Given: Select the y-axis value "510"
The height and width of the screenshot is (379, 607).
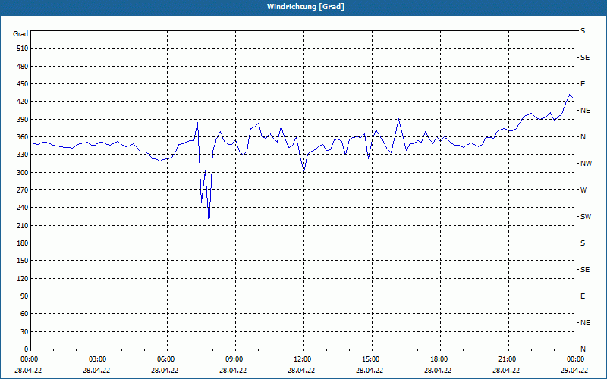Looking at the screenshot, I should pos(23,49).
